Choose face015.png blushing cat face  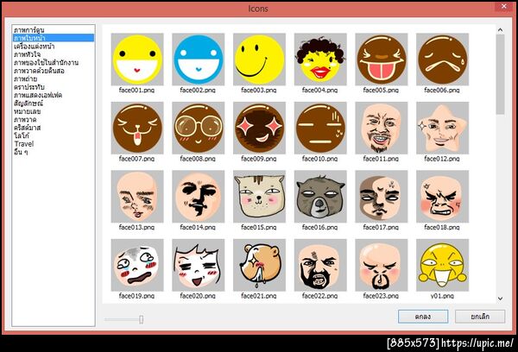click(x=259, y=197)
